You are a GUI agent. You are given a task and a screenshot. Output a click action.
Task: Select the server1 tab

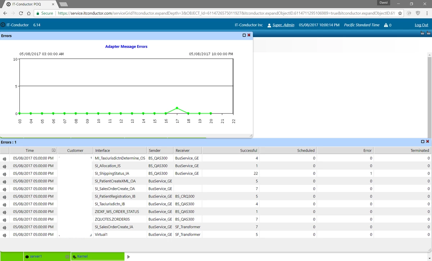coord(36,257)
